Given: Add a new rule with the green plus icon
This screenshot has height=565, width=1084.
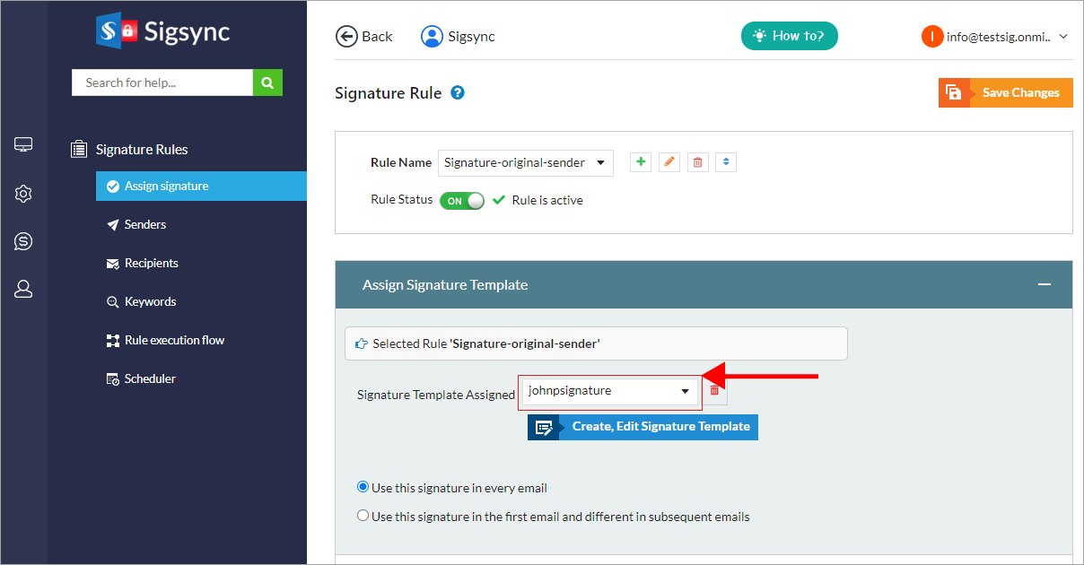Looking at the screenshot, I should [x=641, y=162].
